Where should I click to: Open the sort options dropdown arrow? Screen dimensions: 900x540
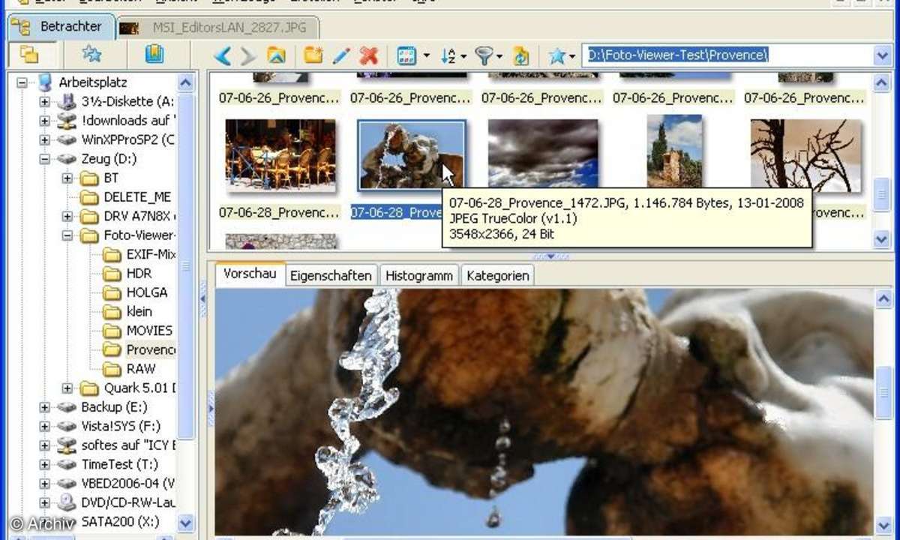pos(464,55)
